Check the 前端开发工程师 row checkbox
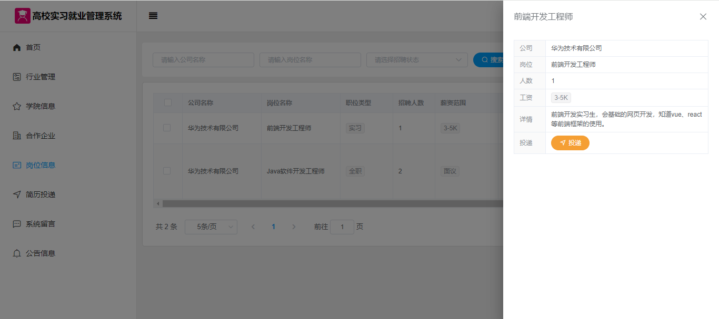This screenshot has width=719, height=319. tap(167, 128)
